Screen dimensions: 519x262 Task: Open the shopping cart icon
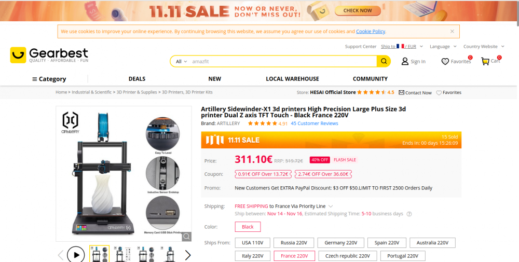tap(485, 61)
